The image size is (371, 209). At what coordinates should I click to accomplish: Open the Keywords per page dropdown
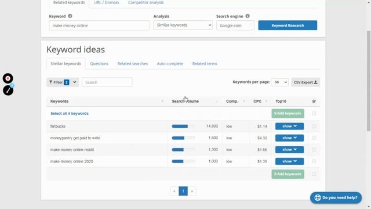click(279, 82)
